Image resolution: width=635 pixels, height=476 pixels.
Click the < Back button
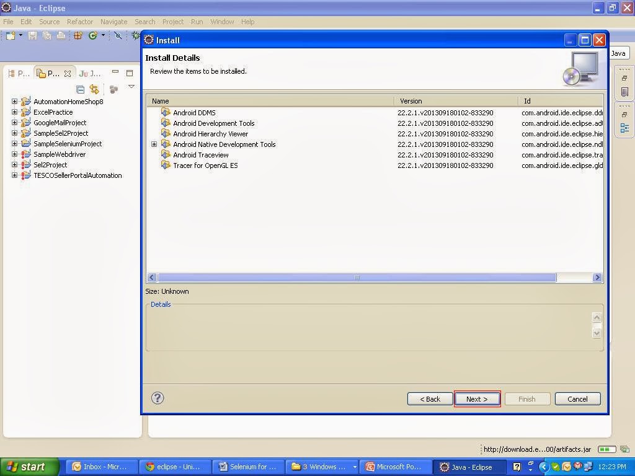click(430, 399)
